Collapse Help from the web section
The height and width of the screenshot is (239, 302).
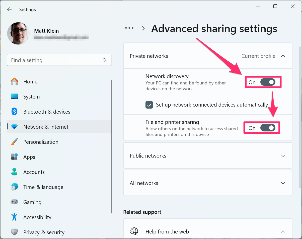coord(283,232)
